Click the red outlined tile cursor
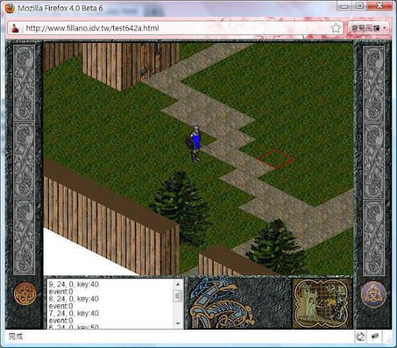 (276, 159)
